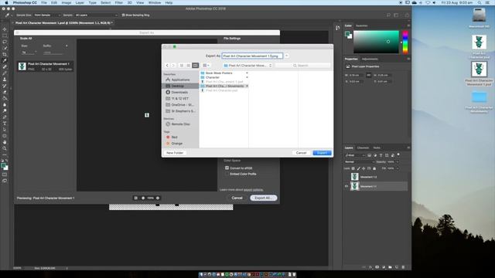Click the Search field in save dialog

(302, 65)
